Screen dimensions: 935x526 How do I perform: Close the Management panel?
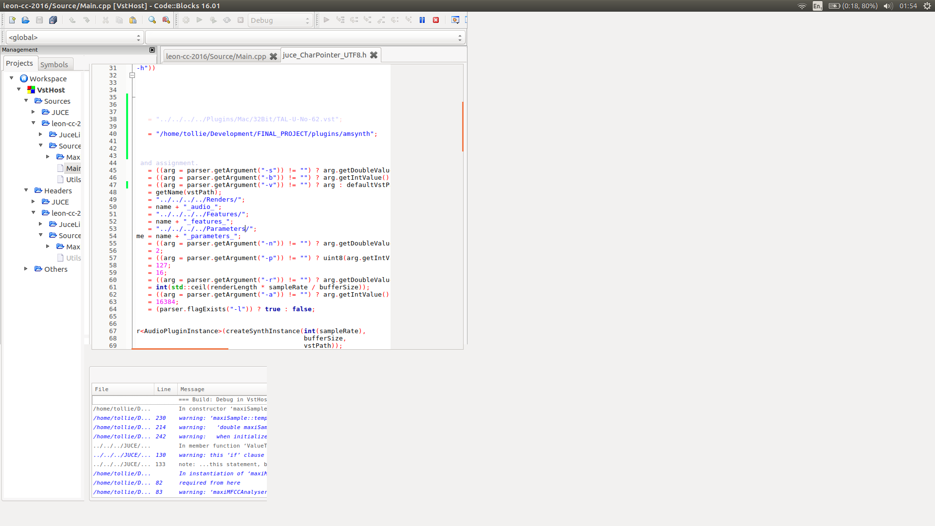point(152,50)
